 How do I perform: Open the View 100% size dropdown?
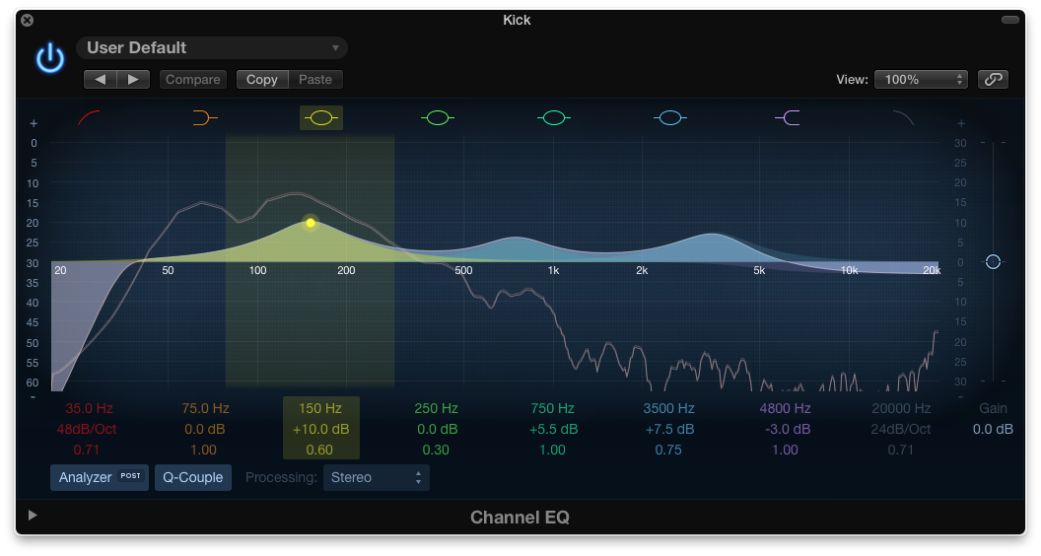coord(921,80)
